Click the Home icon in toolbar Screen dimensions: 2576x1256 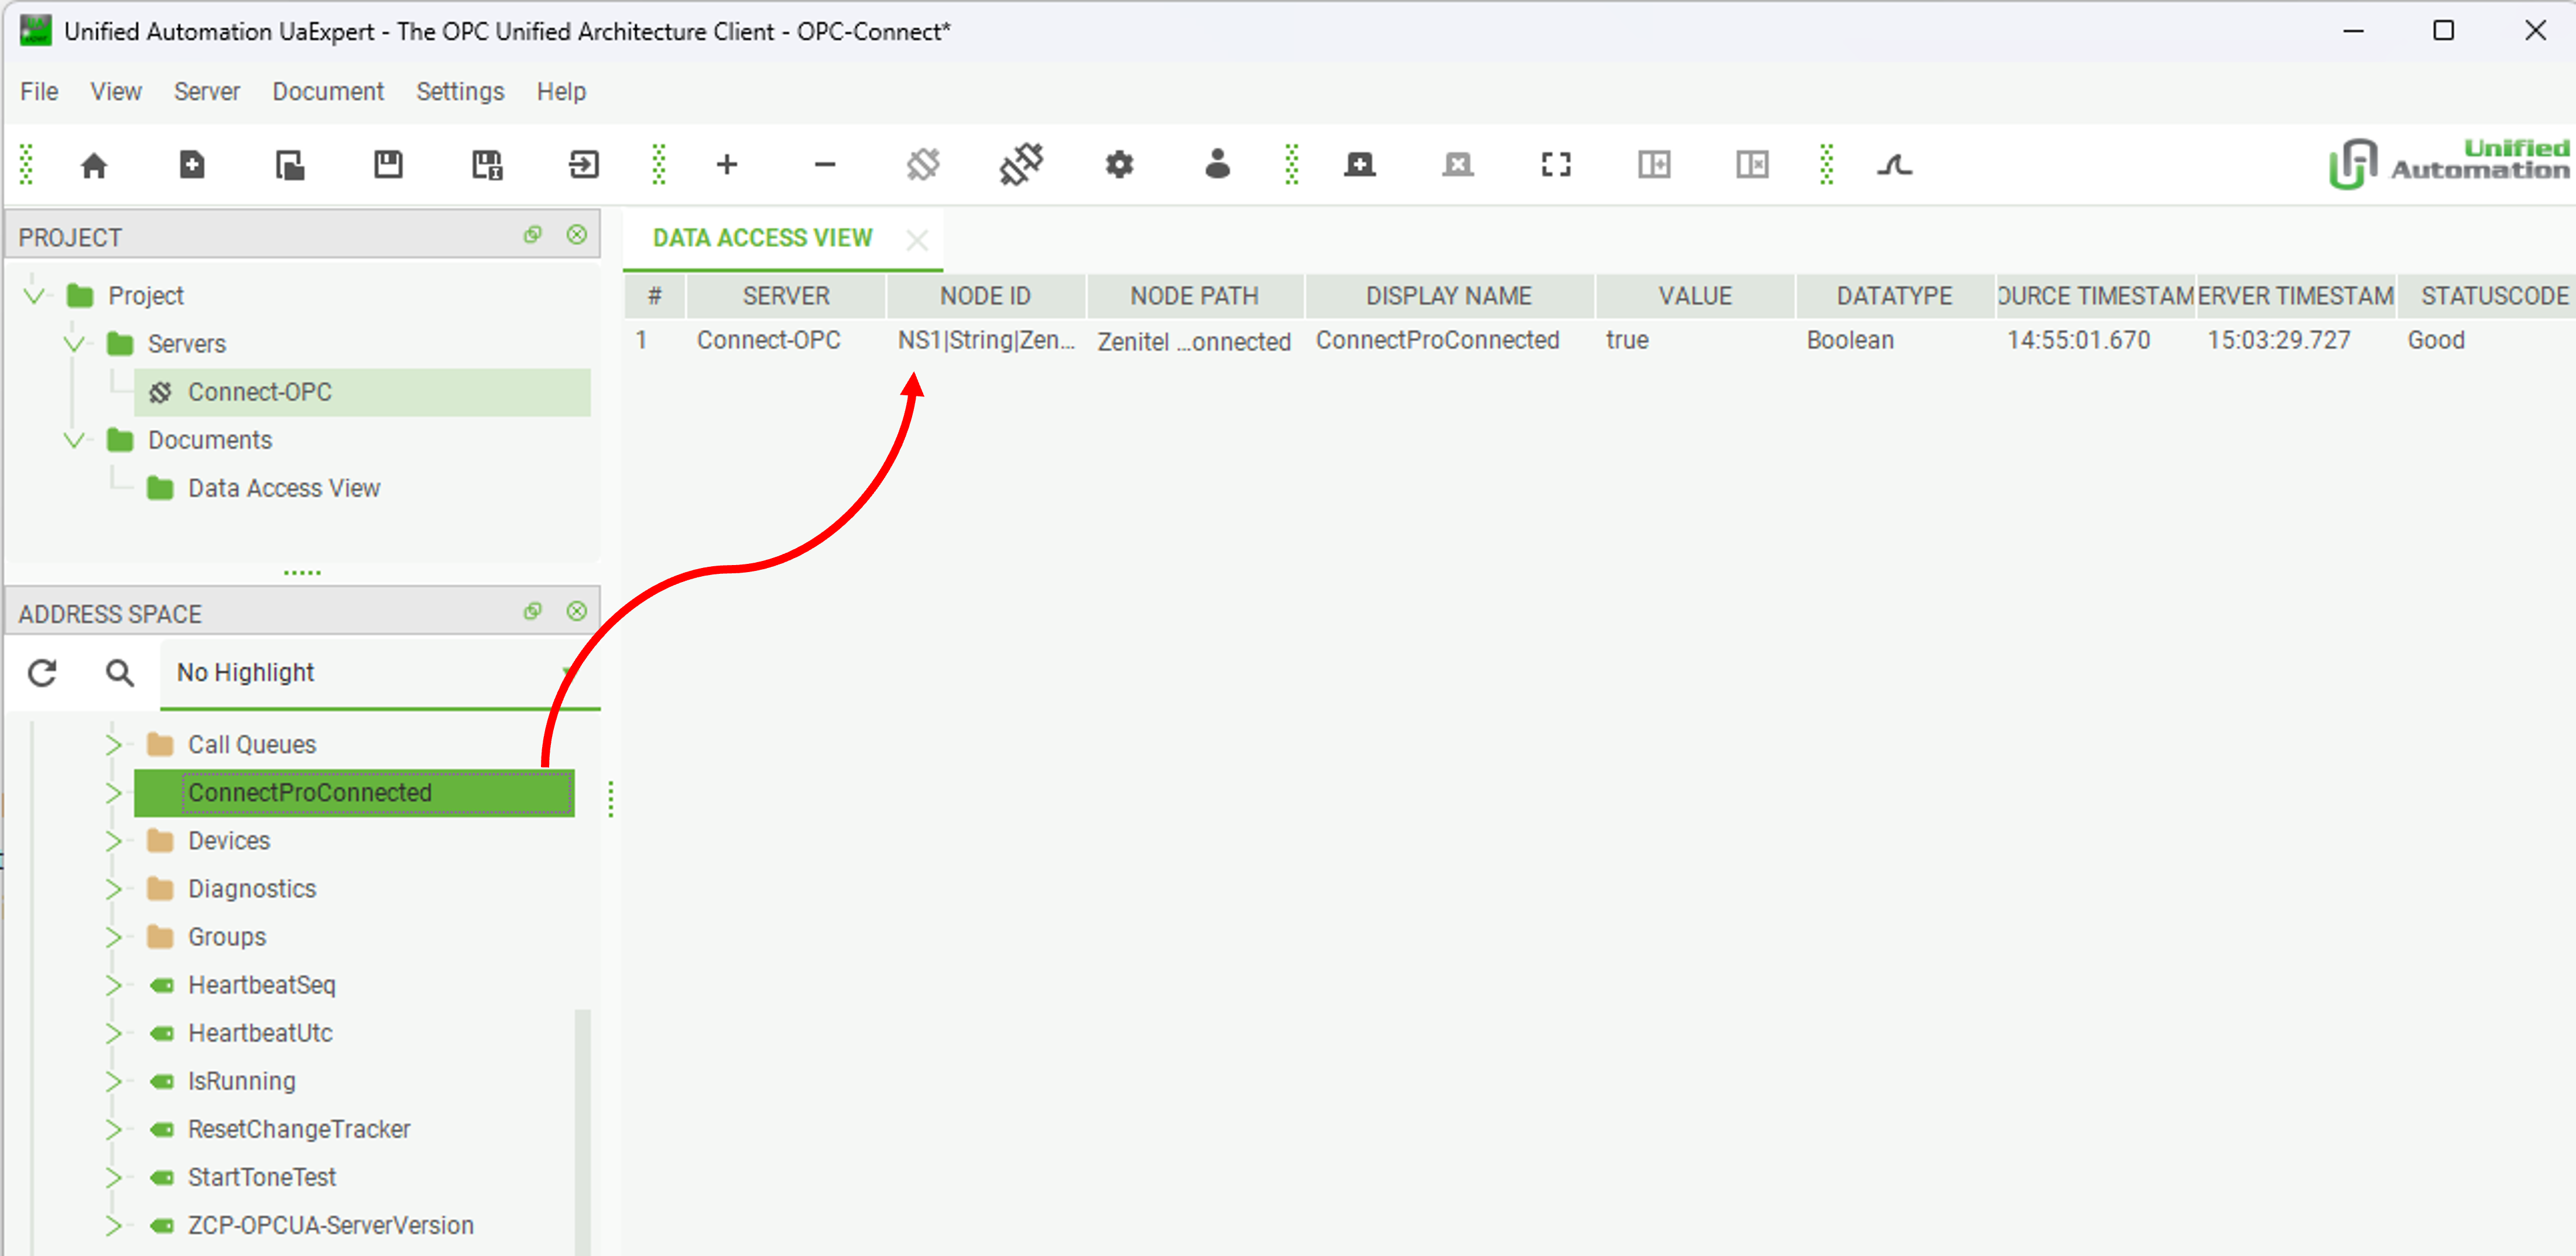point(94,165)
